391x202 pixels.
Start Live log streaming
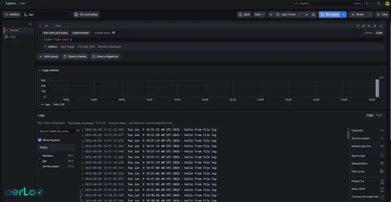[382, 14]
